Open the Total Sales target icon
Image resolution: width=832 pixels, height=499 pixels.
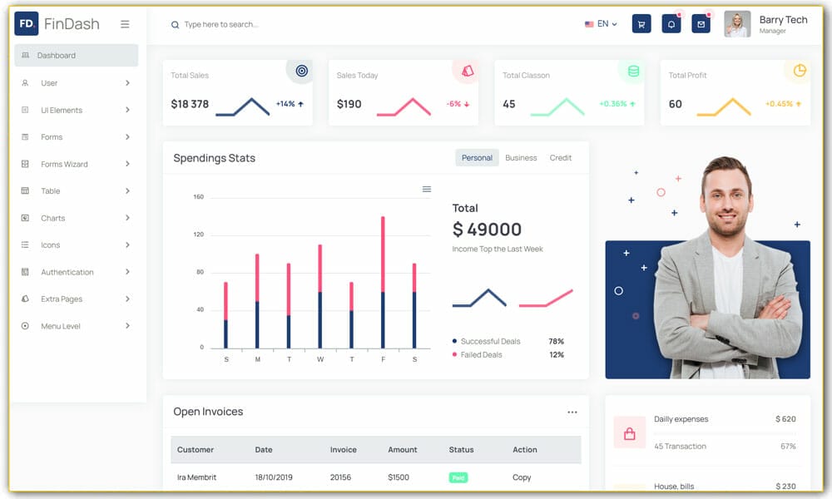point(300,68)
